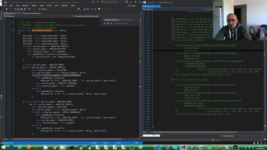Click the left editor horizontal scrollbar
The height and width of the screenshot is (150, 267).
pos(68,139)
